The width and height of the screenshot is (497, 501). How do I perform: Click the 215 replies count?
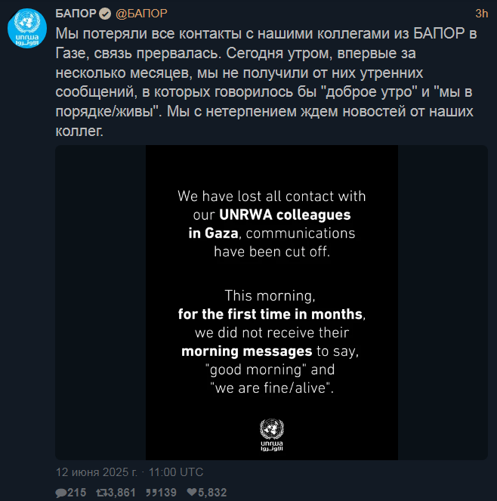[76, 493]
